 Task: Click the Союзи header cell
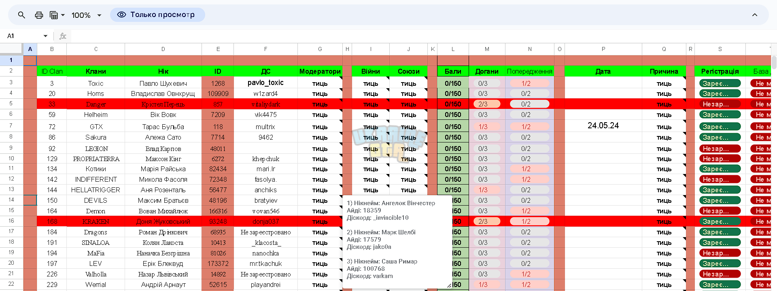(408, 71)
